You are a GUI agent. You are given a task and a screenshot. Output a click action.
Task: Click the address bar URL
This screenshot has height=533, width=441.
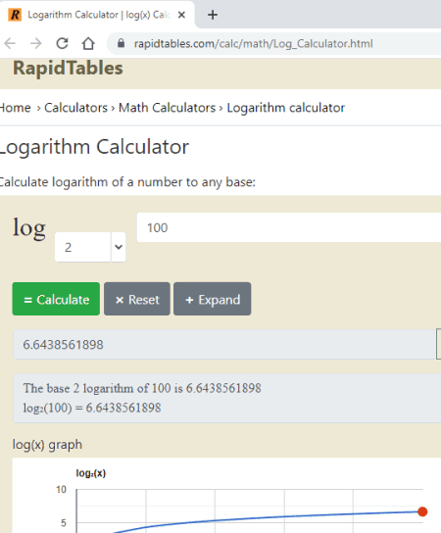point(253,43)
